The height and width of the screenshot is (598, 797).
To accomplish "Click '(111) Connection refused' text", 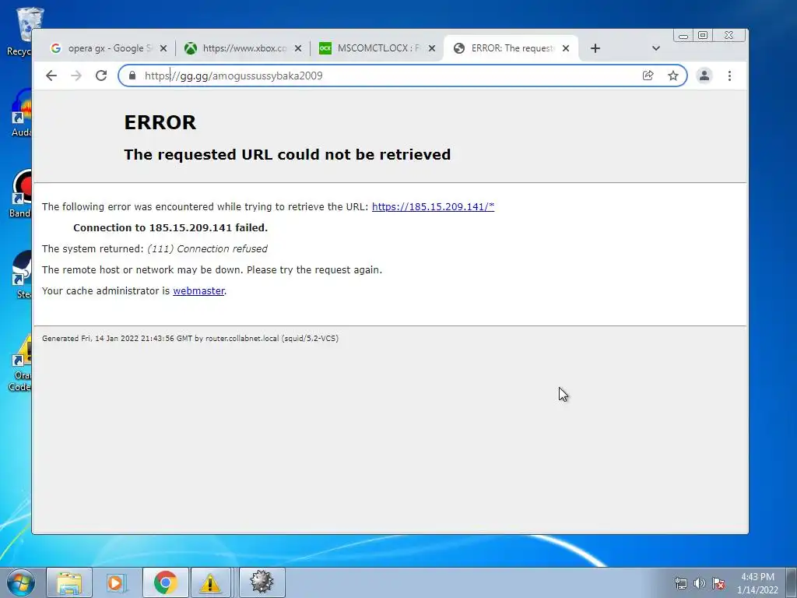I will point(207,248).
